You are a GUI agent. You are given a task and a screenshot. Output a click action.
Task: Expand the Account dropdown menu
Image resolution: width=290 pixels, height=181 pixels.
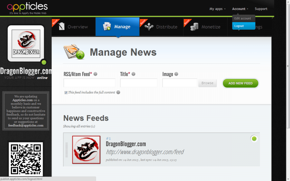240,9
